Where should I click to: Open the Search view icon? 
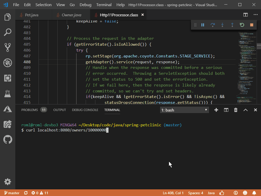click(x=8, y=32)
